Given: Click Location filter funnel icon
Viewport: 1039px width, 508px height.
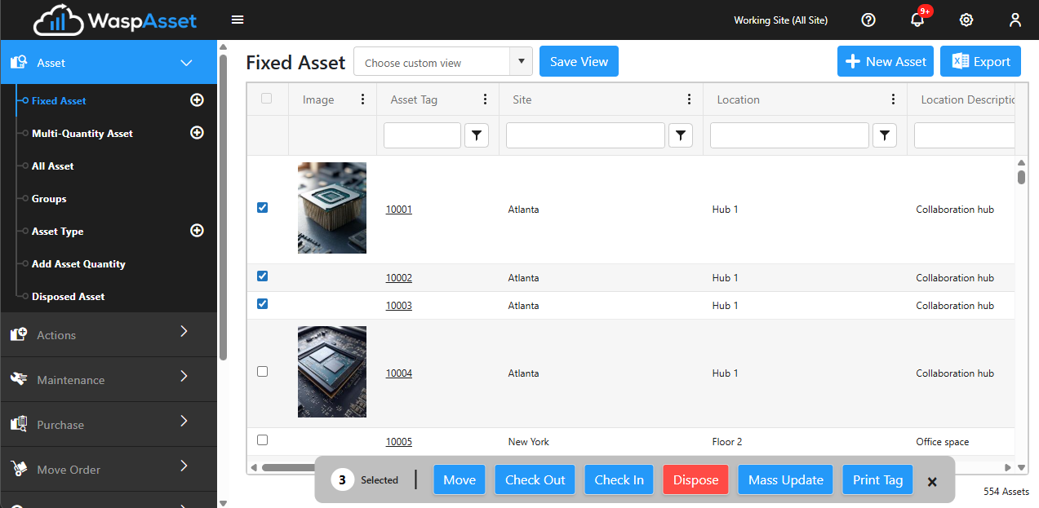Looking at the screenshot, I should [x=885, y=135].
